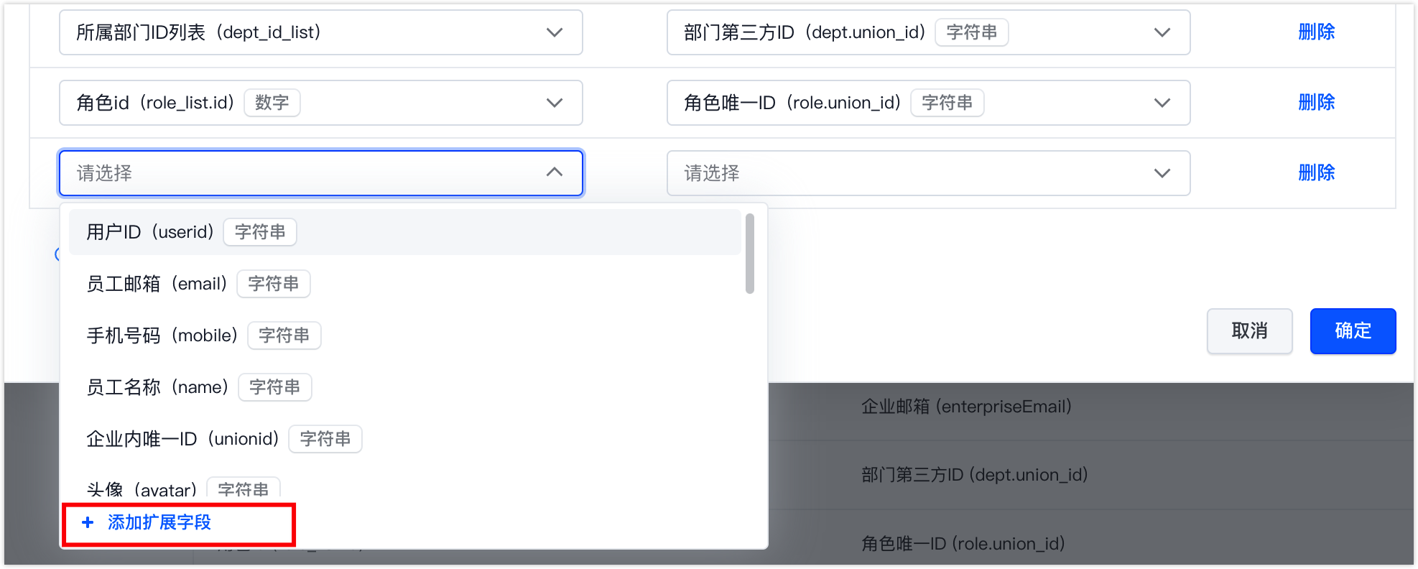This screenshot has height=569, width=1418.
Task: Click the plus icon beside 添加扩展字段
Action: click(x=88, y=522)
